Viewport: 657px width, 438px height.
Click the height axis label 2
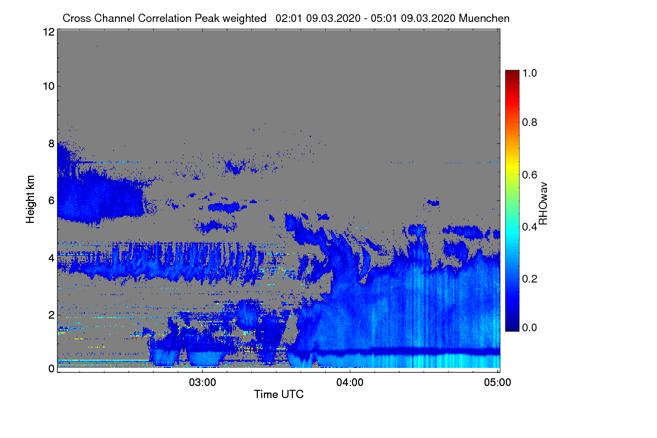tap(51, 315)
